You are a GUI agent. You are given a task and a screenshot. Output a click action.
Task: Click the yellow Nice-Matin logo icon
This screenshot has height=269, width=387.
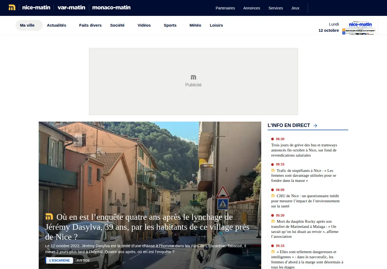pyautogui.click(x=12, y=8)
